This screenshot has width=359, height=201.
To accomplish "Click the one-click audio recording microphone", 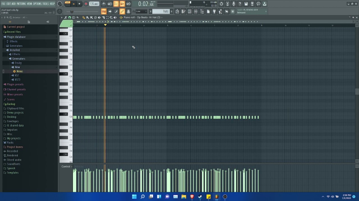I will tap(234, 4).
